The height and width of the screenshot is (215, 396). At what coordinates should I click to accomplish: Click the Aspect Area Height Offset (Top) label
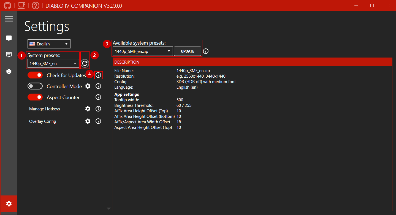click(x=143, y=127)
